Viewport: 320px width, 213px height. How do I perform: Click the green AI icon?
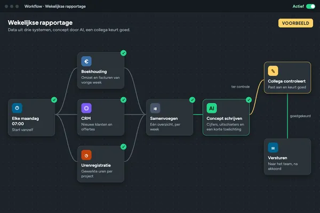(x=212, y=108)
